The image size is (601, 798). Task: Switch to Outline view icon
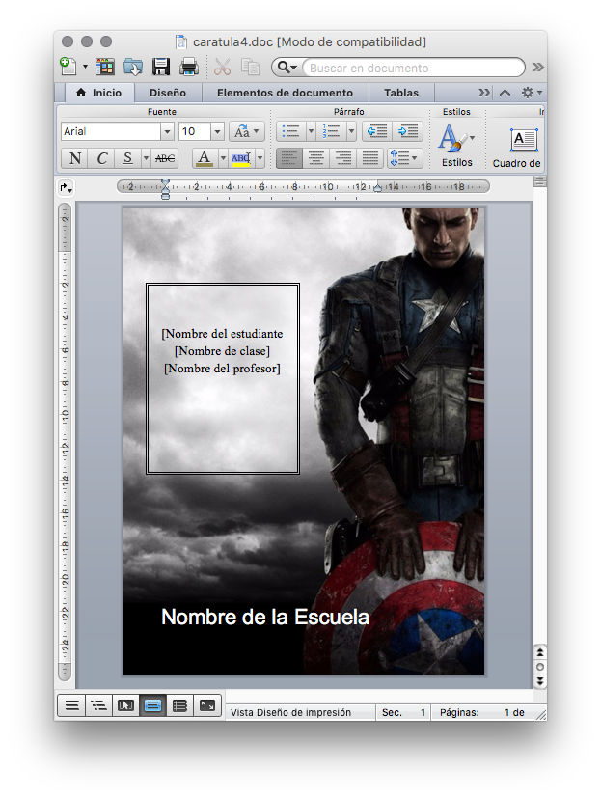pyautogui.click(x=98, y=705)
